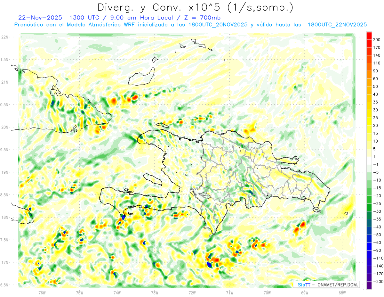Click the '76W' longitude label
The height and width of the screenshot is (297, 384).
click(42, 293)
